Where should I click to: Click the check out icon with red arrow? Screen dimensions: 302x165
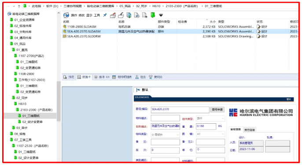pyautogui.click(x=113, y=15)
